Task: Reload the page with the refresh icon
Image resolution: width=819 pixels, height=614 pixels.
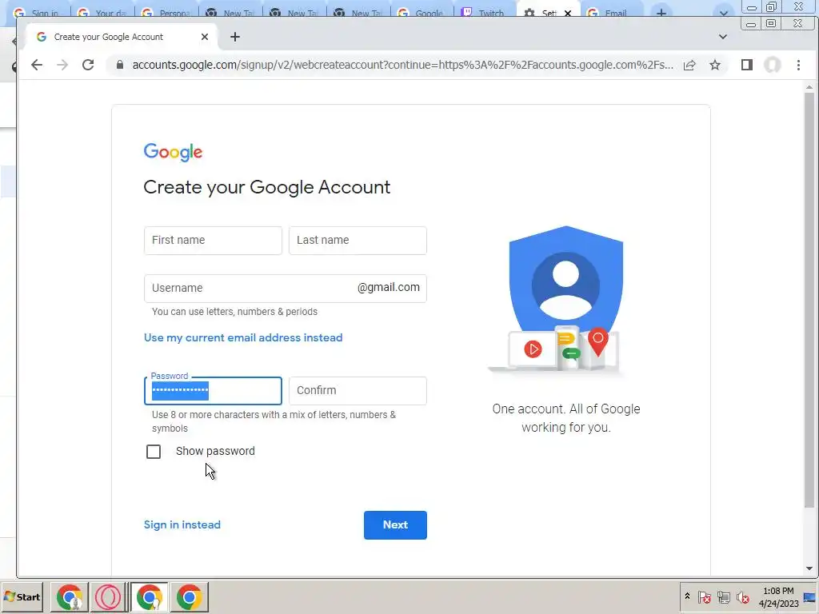Action: click(x=88, y=65)
